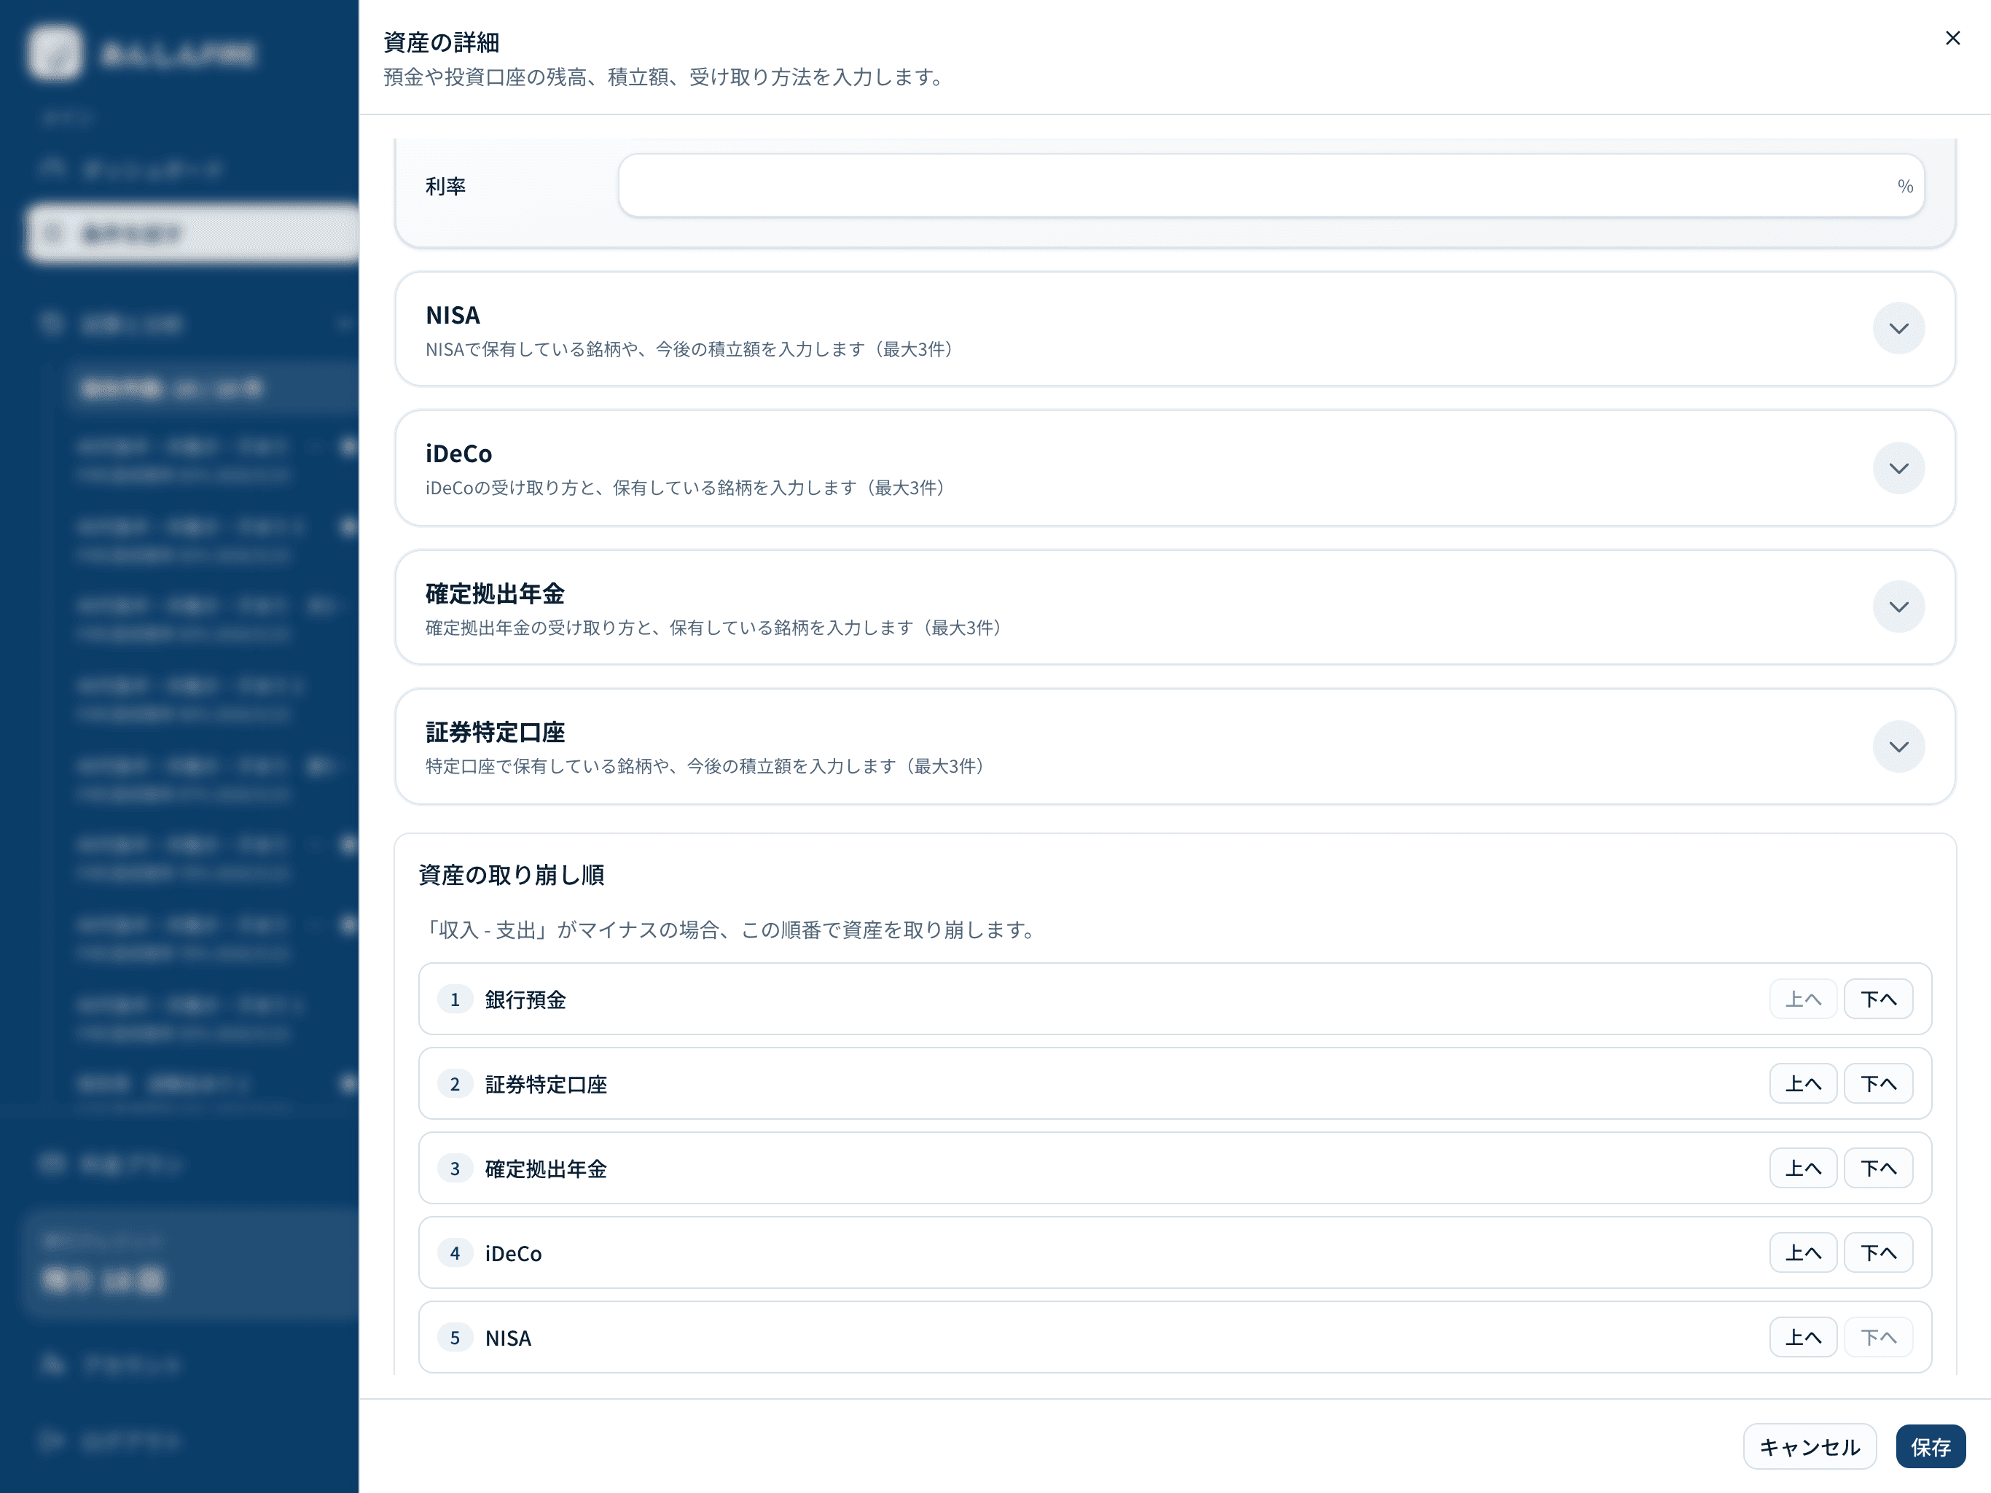The height and width of the screenshot is (1493, 1991).
Task: Move iDeCo row up with 上へ
Action: pyautogui.click(x=1803, y=1252)
